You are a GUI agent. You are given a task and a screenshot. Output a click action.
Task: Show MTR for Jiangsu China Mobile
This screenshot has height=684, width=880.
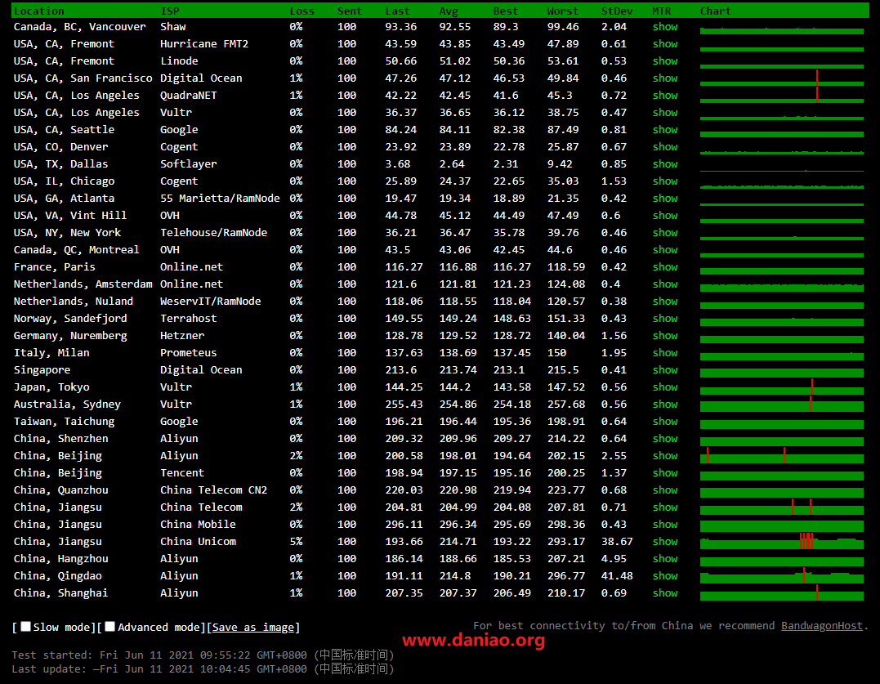tap(665, 524)
